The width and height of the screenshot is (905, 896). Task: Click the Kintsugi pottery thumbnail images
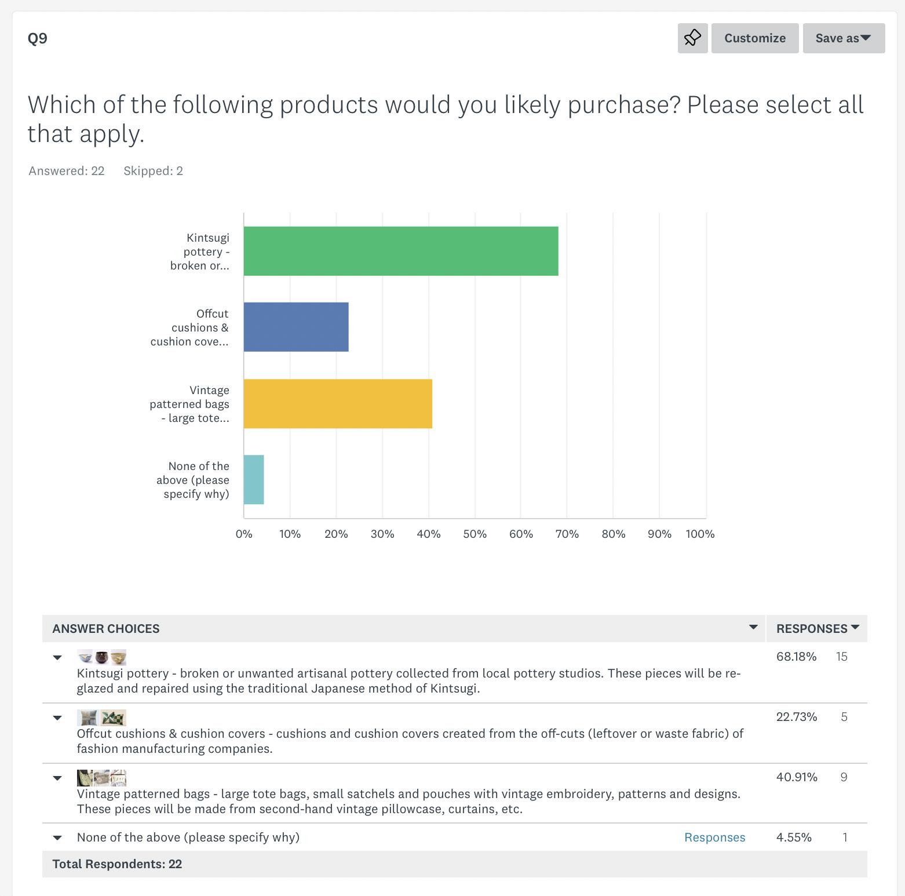(101, 657)
